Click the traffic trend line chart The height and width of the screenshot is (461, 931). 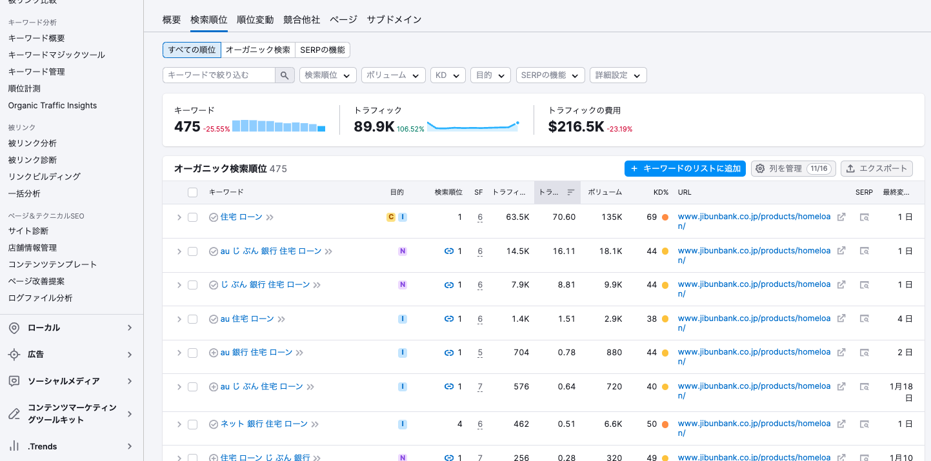coord(473,126)
